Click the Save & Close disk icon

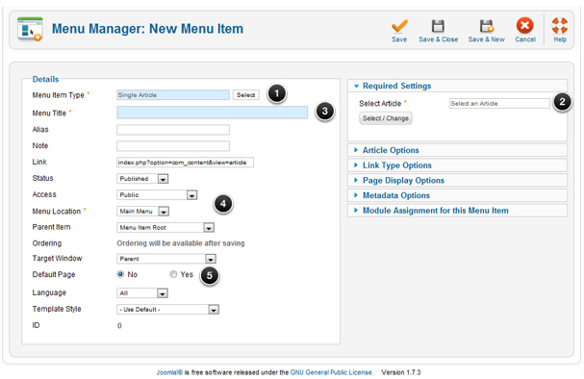coord(438,26)
